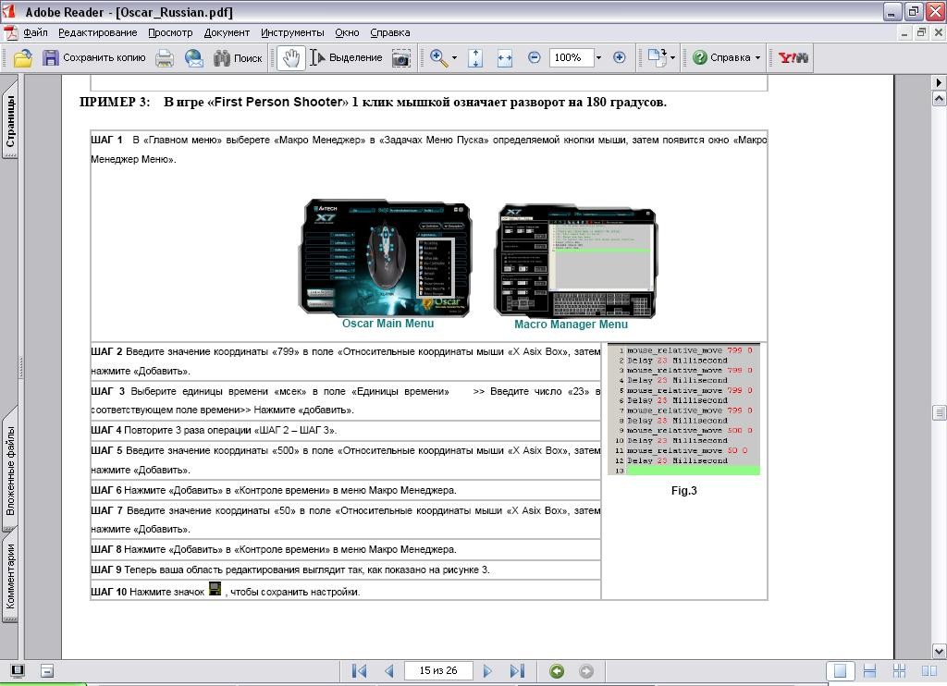Select the Snapshot camera tool

(x=401, y=58)
